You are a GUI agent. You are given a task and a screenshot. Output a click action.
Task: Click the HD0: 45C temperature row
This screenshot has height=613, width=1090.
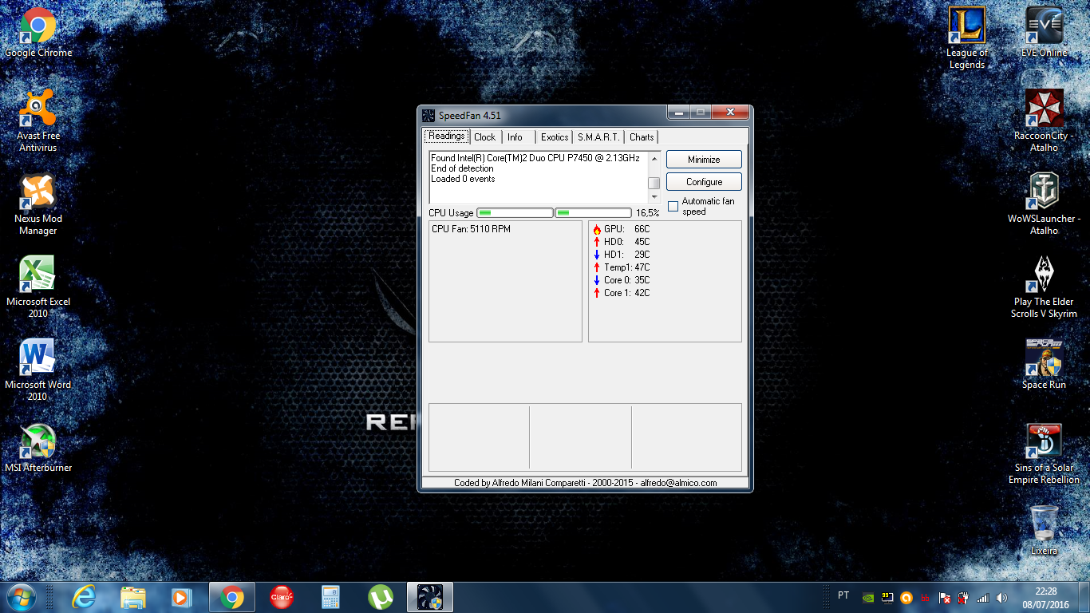[x=621, y=242]
